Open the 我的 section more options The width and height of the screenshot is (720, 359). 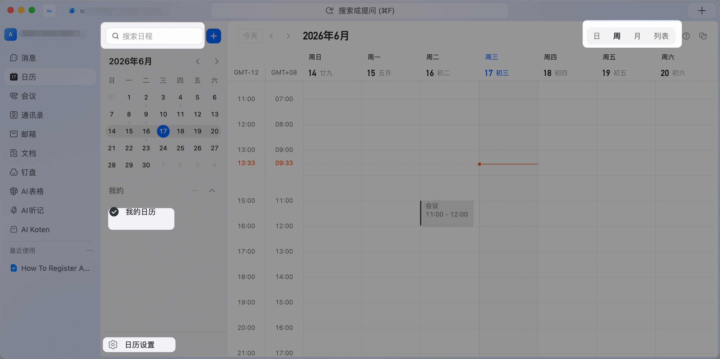point(195,191)
